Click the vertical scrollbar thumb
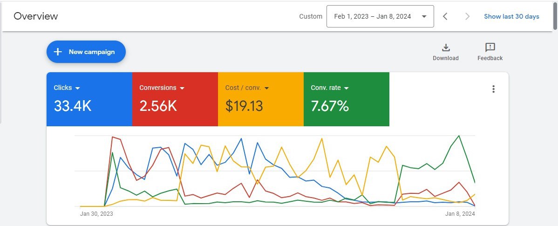Image resolution: width=558 pixels, height=226 pixels. pos(556,15)
